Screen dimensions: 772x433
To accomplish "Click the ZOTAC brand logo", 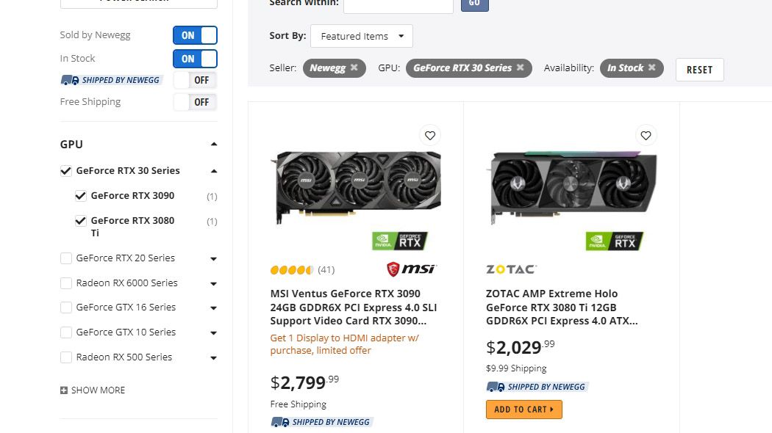I will (510, 269).
